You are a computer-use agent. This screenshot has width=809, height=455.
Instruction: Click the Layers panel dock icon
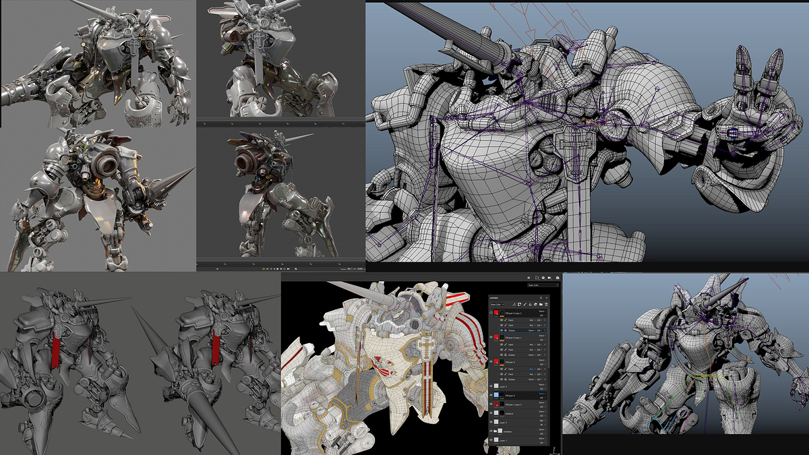click(541, 297)
